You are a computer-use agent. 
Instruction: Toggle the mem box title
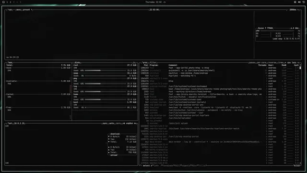[10, 62]
